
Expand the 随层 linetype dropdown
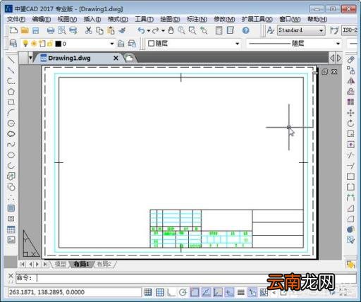[295, 44]
